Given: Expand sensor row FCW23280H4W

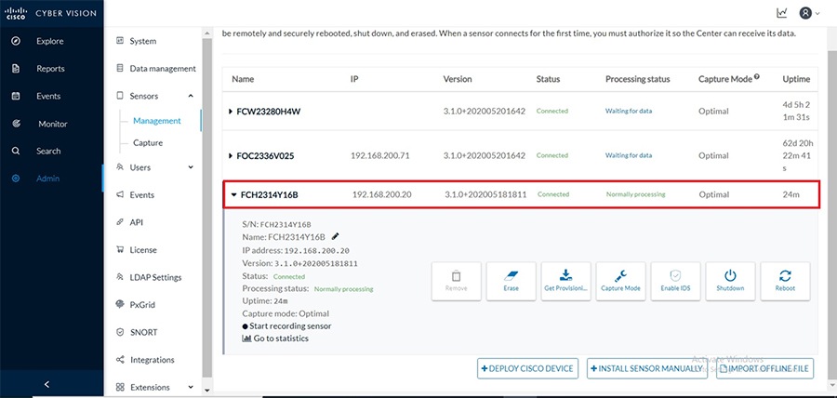Looking at the screenshot, I should click(230, 112).
